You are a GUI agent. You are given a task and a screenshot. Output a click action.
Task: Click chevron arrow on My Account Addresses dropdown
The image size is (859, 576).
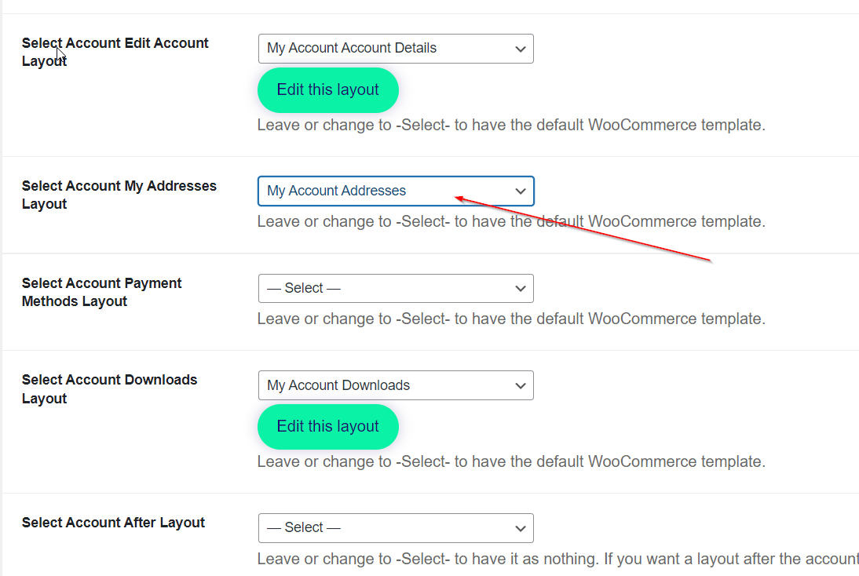coord(520,191)
